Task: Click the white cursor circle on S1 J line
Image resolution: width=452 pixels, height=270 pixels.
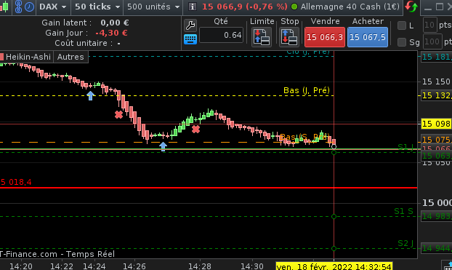Action: tap(334, 147)
